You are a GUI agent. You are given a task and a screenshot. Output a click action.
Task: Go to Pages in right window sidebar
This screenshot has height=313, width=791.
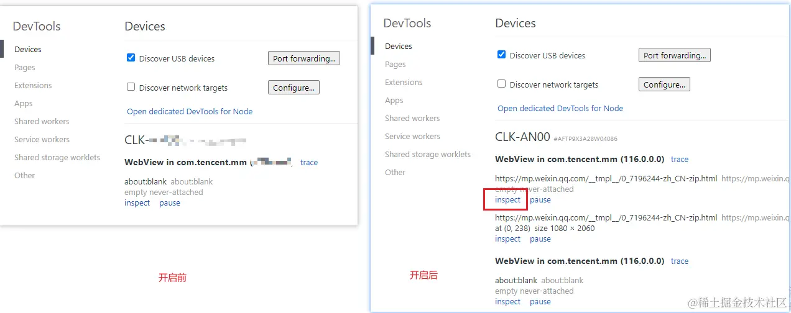pyautogui.click(x=395, y=64)
